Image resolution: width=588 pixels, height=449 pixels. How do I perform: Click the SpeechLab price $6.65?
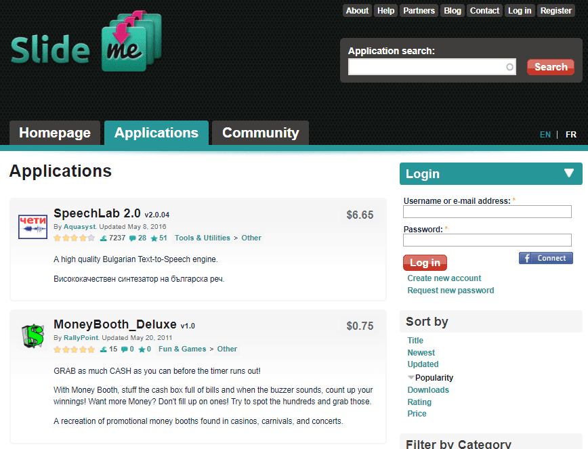360,215
